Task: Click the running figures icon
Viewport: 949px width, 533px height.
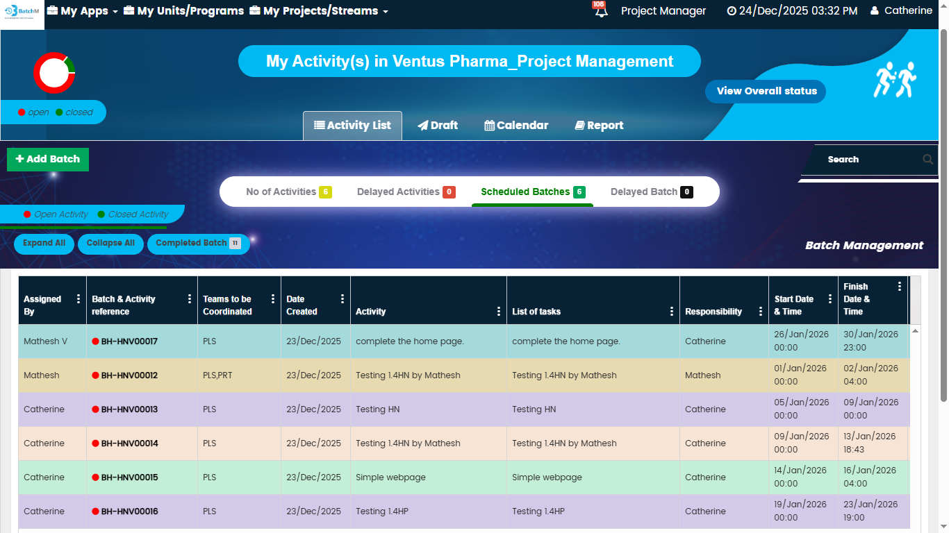Action: [x=895, y=80]
